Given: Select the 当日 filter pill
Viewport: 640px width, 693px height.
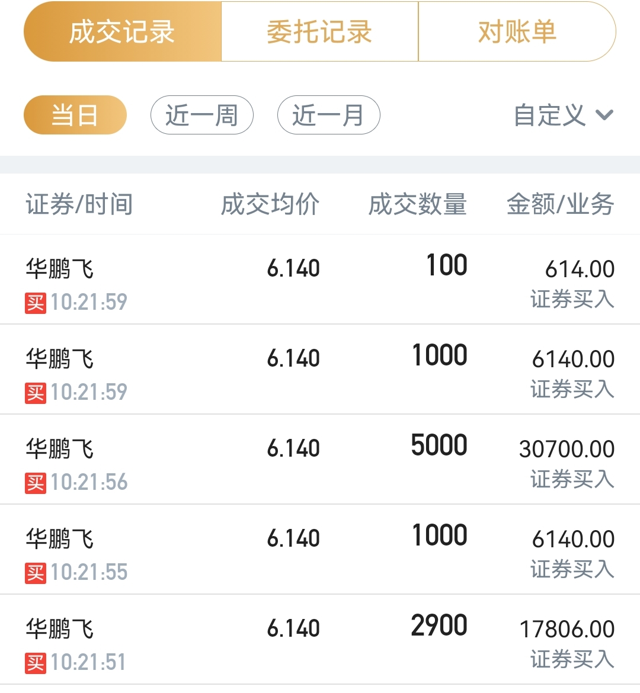Looking at the screenshot, I should [75, 115].
